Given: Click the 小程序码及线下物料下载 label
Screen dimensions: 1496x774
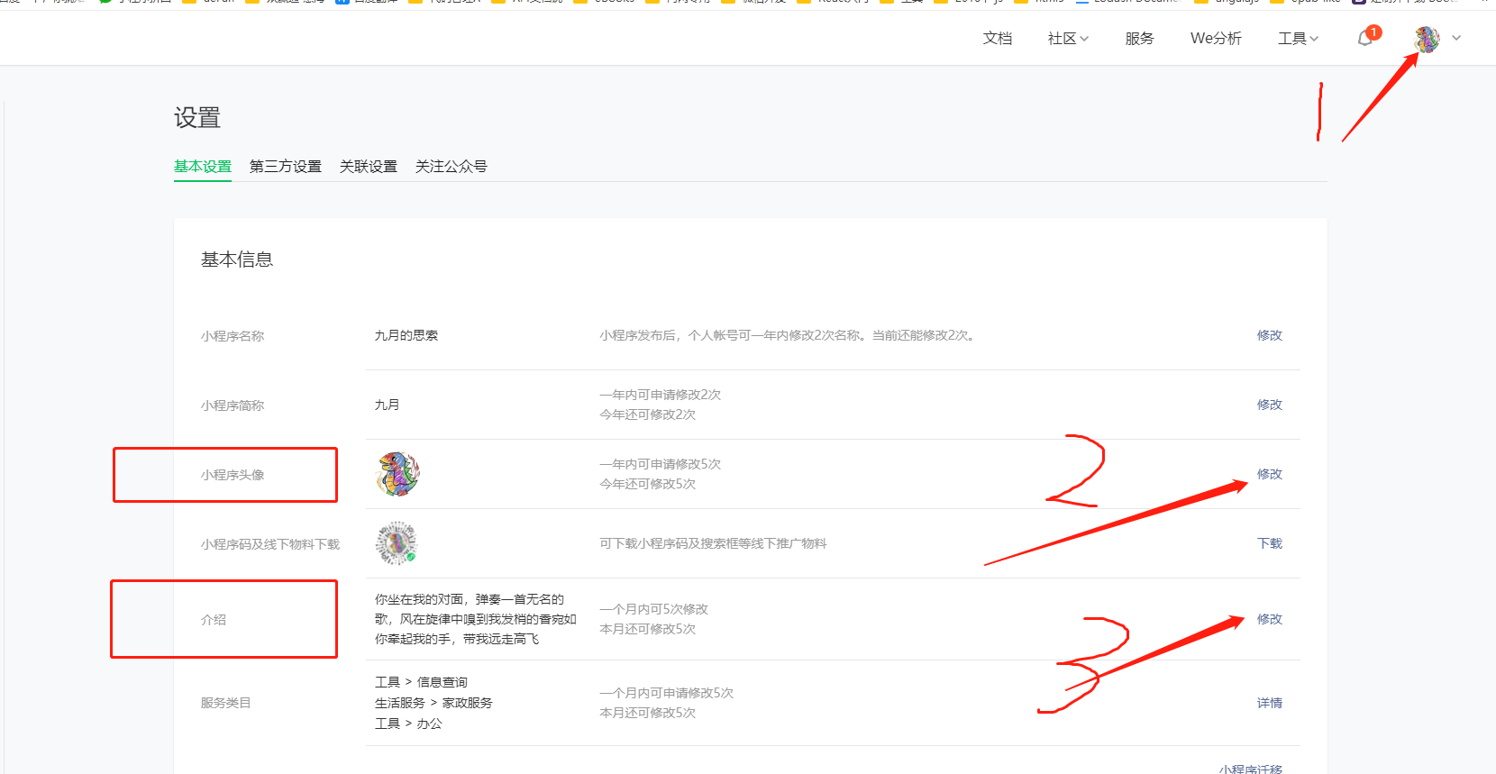Looking at the screenshot, I should pos(270,544).
